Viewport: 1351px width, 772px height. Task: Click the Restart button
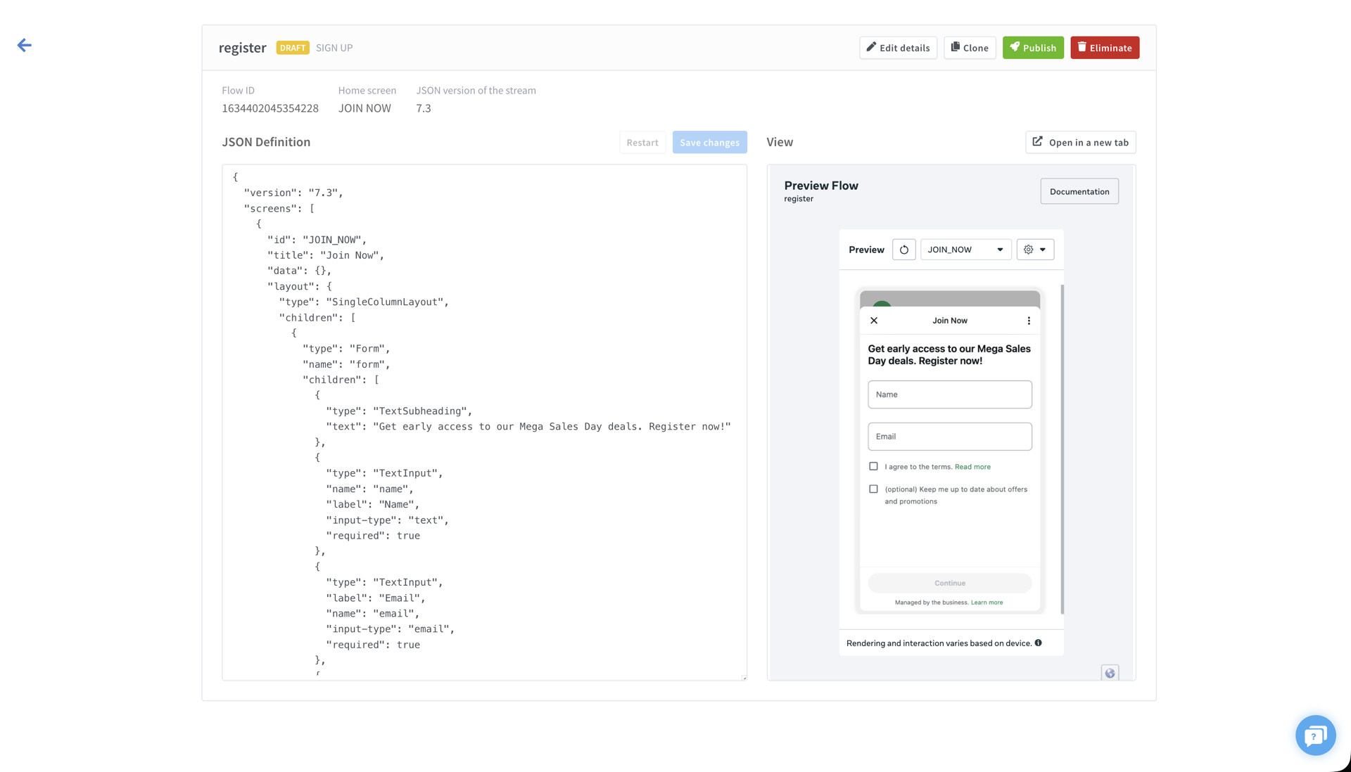coord(642,142)
